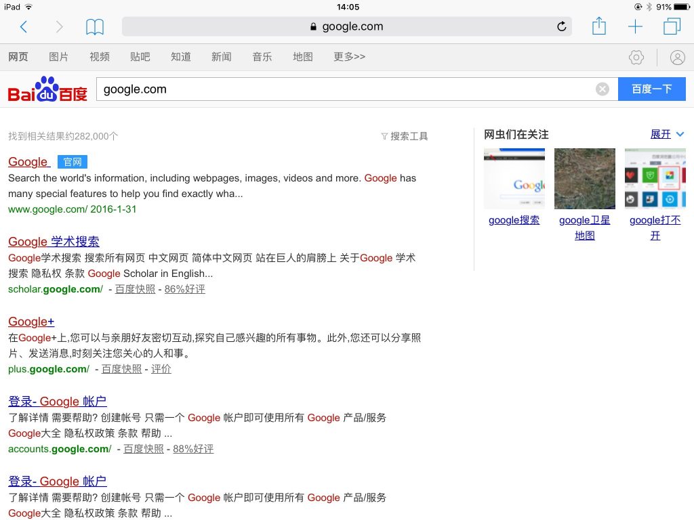Image resolution: width=694 pixels, height=520 pixels.
Task: Open the 新闻 tab
Action: (x=222, y=57)
